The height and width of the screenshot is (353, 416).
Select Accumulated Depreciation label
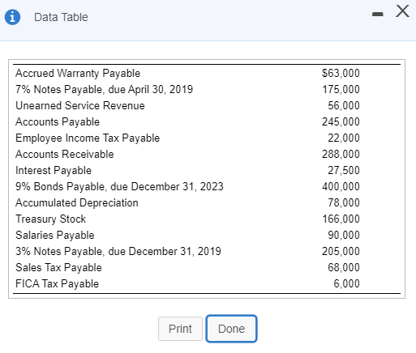pos(77,203)
